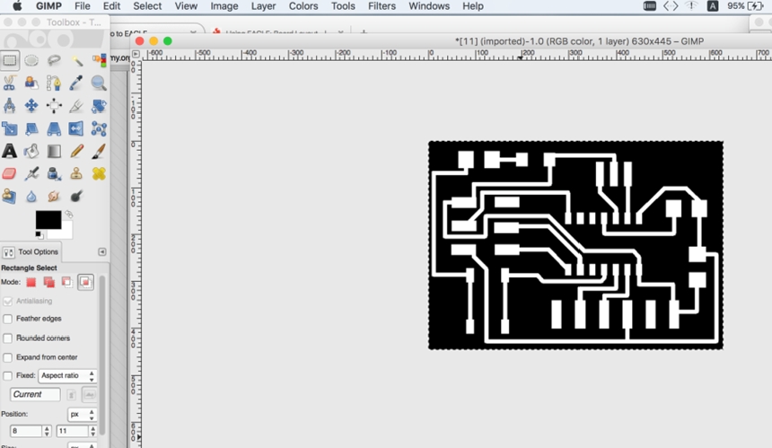Select the Blur/Sharpen droplet tool
772x448 pixels.
pos(31,197)
